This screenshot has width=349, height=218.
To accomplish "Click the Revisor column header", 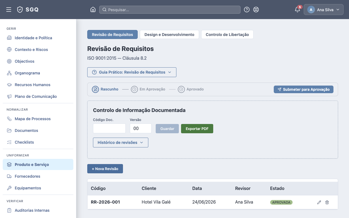I will click(x=243, y=188).
